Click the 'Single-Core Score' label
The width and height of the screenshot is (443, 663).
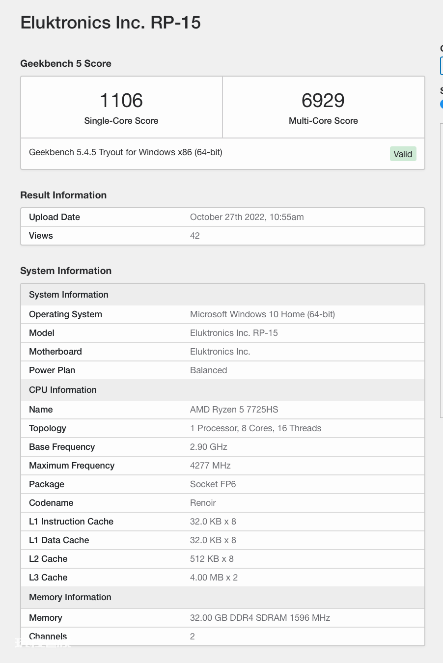121,121
